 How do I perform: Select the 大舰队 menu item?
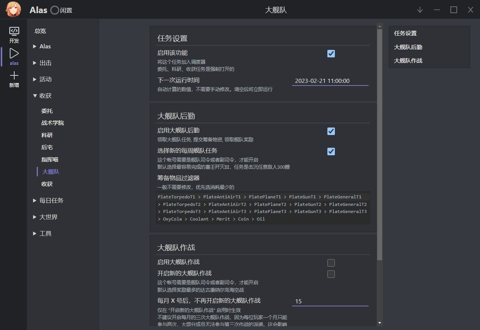click(x=51, y=172)
